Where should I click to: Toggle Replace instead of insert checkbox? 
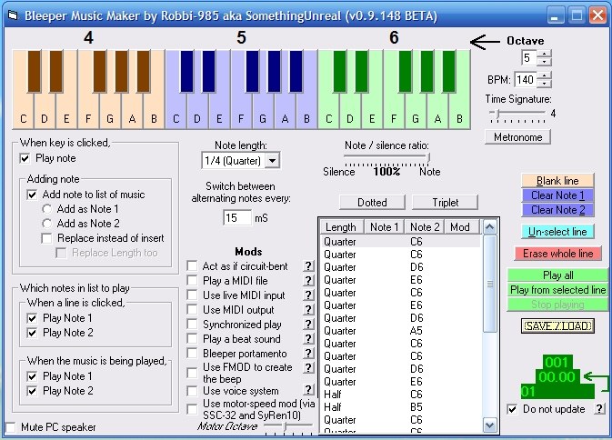[x=47, y=238]
